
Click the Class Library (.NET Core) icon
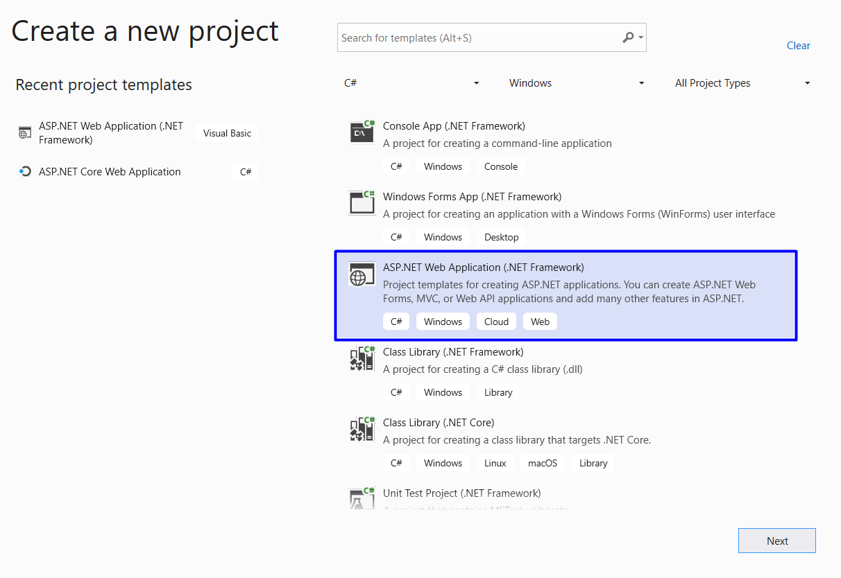tap(362, 428)
